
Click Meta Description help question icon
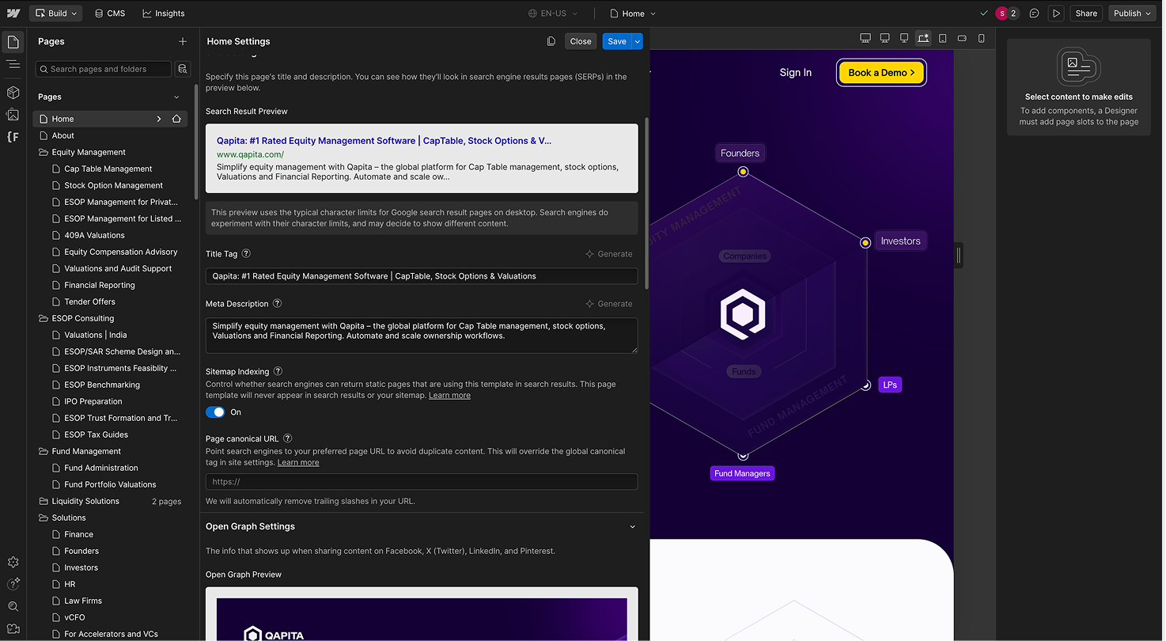coord(277,304)
